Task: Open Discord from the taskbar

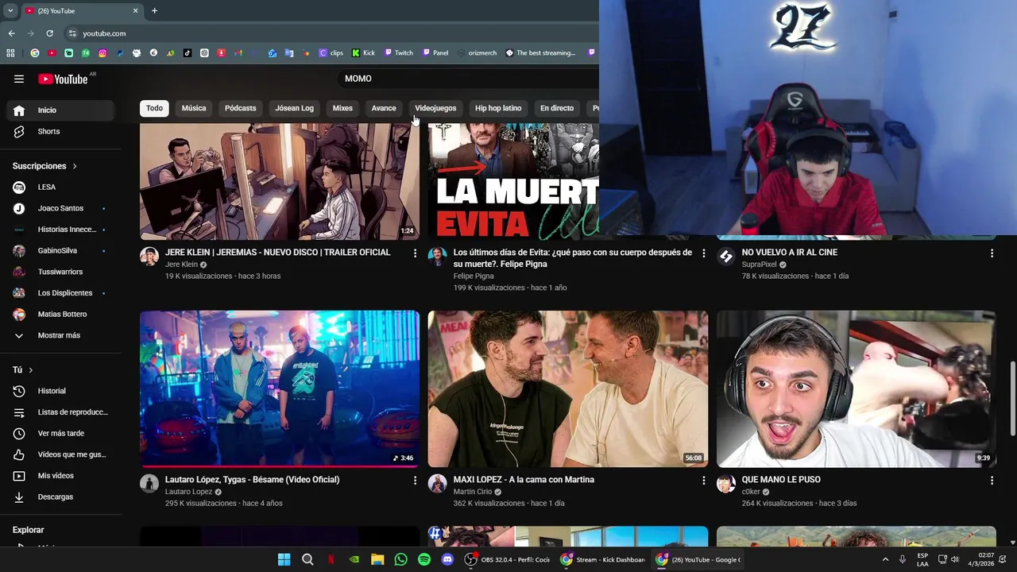Action: [x=447, y=559]
